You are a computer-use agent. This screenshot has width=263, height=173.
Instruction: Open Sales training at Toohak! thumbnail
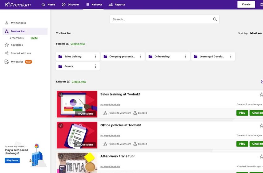pyautogui.click(x=77, y=104)
